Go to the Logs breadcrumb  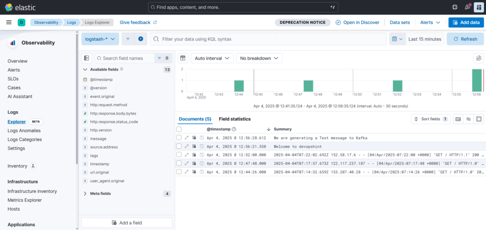(71, 22)
